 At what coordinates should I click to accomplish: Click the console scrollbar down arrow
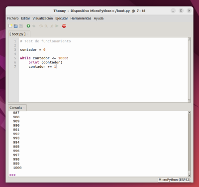tap(189, 175)
